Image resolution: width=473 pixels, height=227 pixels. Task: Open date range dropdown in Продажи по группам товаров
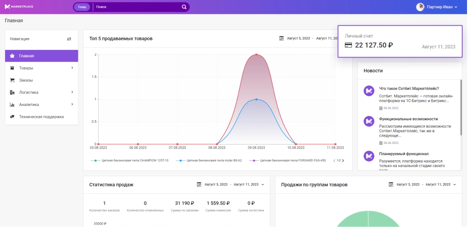(455, 185)
